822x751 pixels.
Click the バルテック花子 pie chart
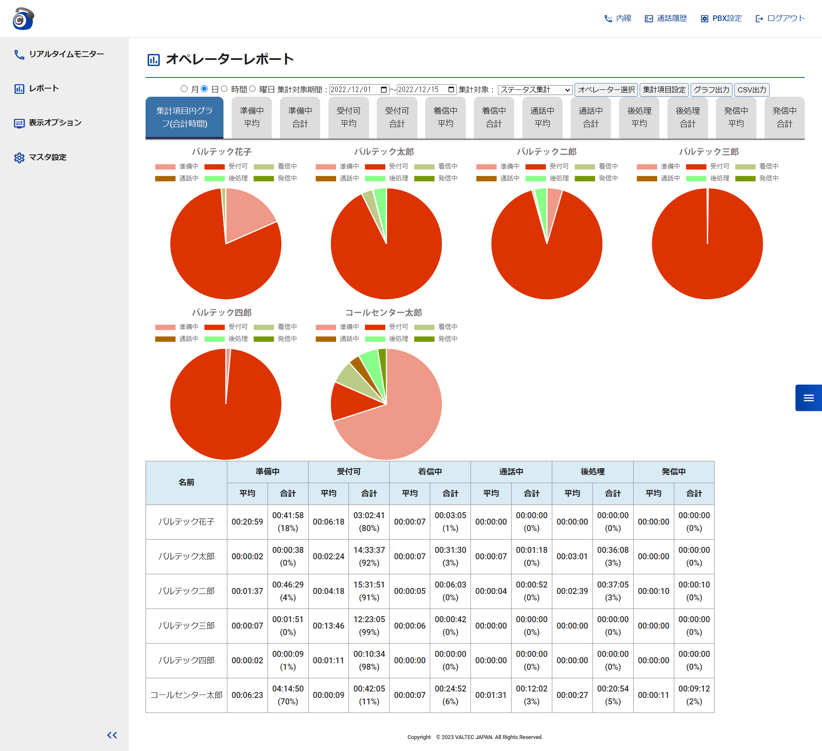click(226, 244)
